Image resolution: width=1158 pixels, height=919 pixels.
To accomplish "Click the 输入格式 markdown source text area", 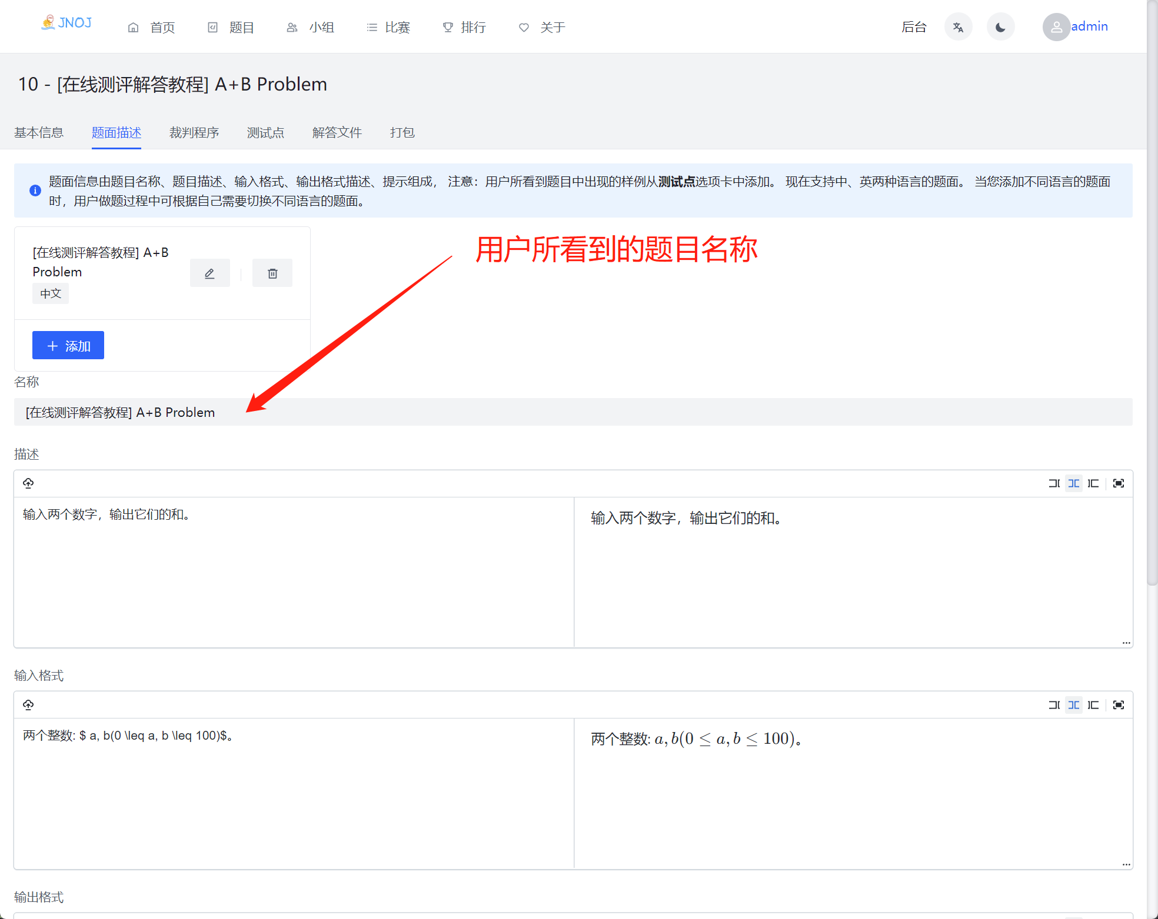I will [294, 793].
